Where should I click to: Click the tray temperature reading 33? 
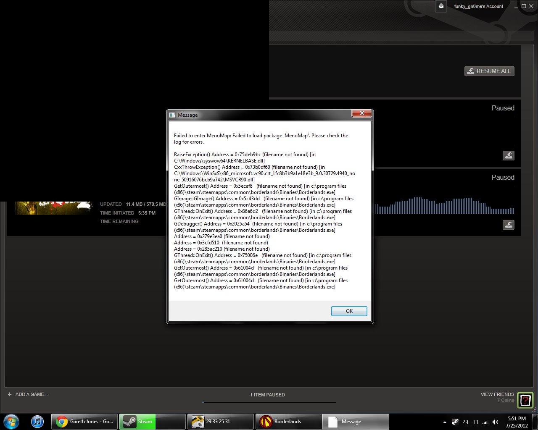pos(475,422)
